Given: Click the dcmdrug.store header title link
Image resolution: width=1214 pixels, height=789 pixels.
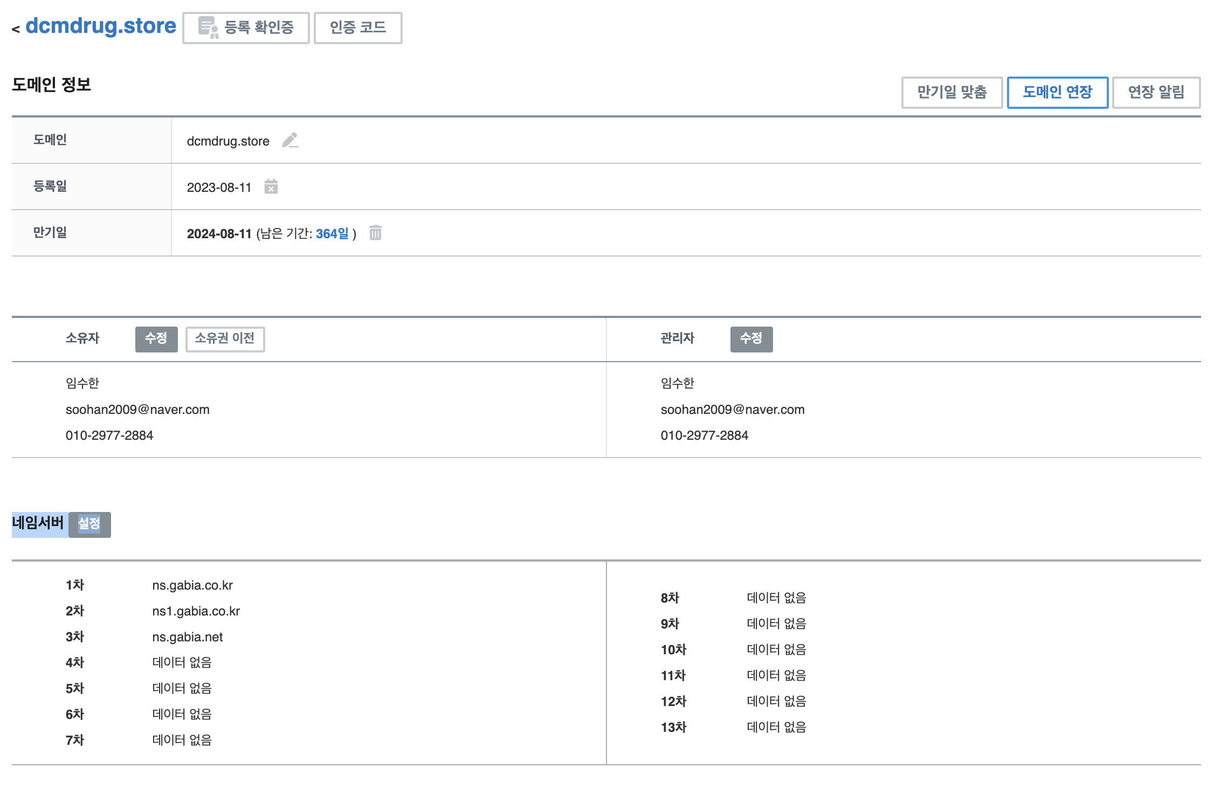Looking at the screenshot, I should click(101, 26).
